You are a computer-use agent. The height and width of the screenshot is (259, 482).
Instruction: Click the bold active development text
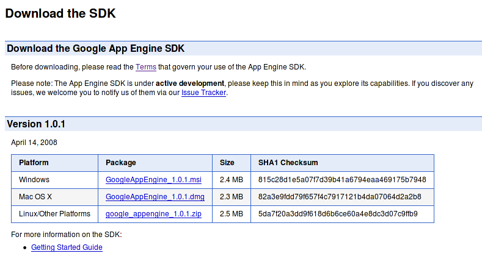click(x=190, y=83)
